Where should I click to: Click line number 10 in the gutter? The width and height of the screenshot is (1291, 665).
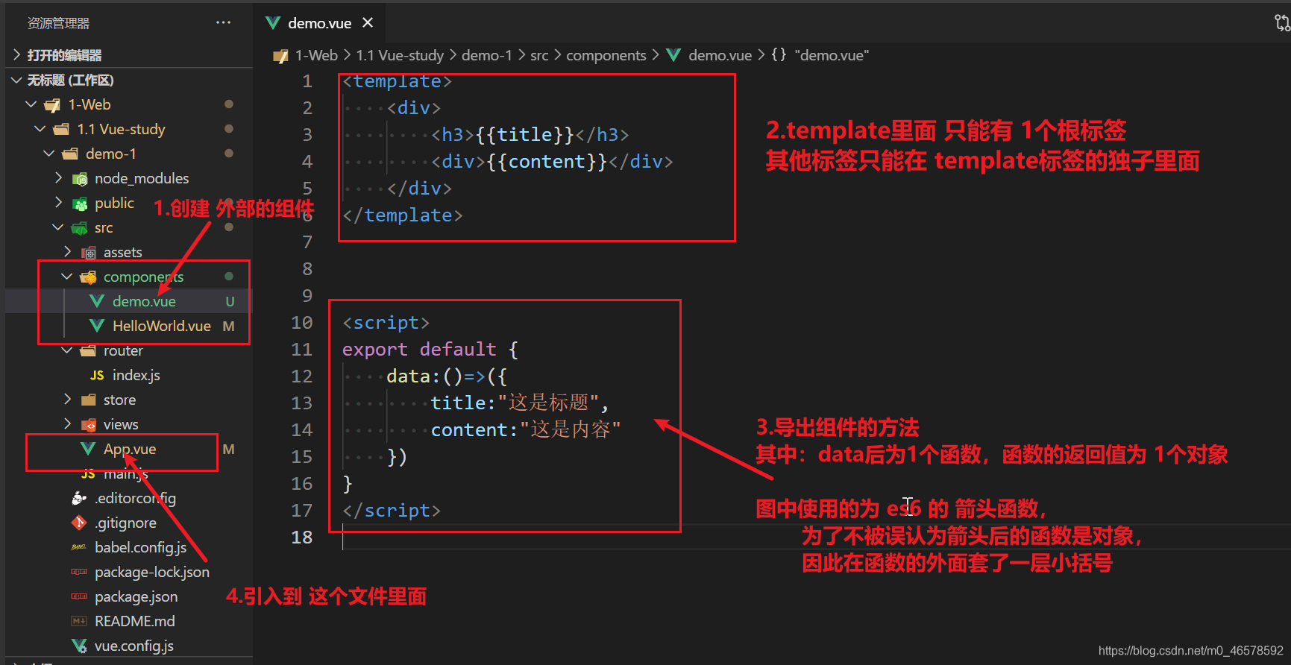301,323
